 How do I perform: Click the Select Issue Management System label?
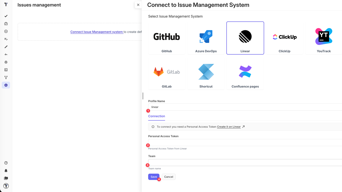176,16
